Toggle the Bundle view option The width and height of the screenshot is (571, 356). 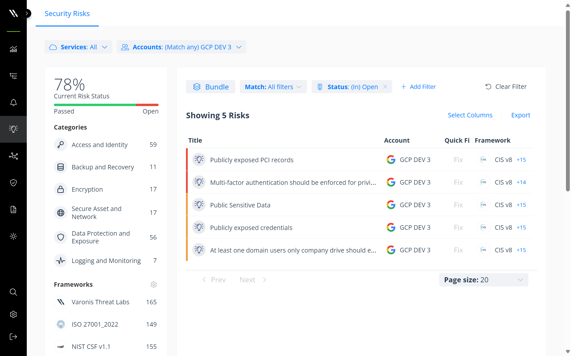click(210, 86)
